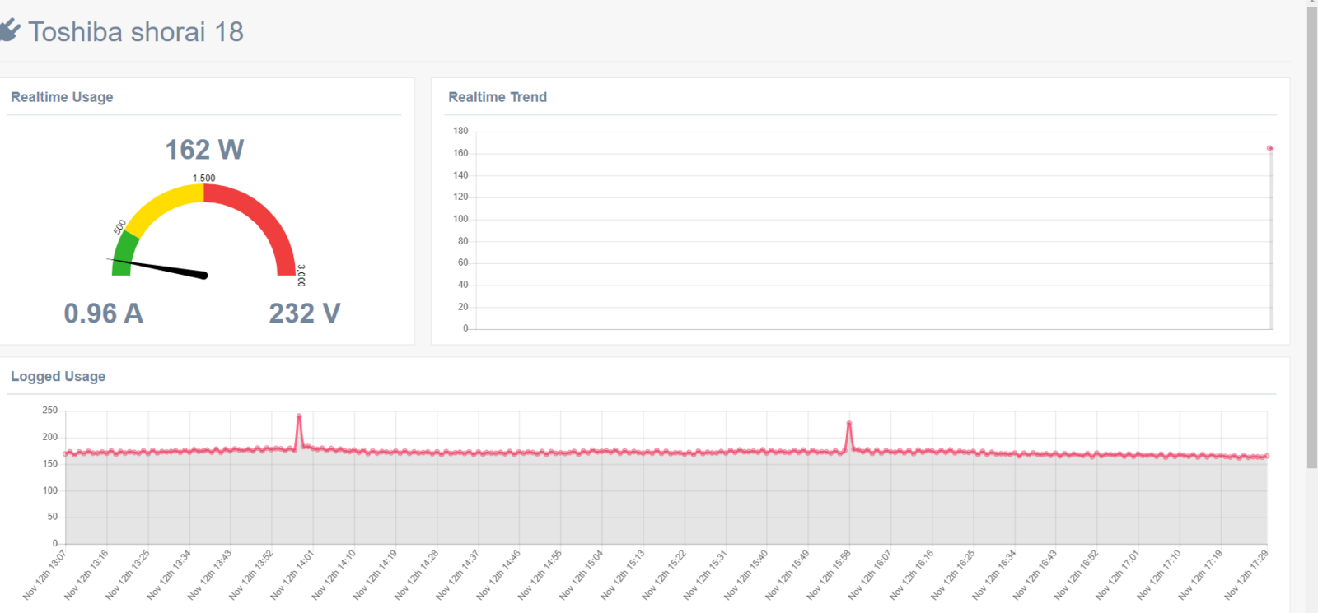Click the Toshiba shorai 18 page title

136,32
